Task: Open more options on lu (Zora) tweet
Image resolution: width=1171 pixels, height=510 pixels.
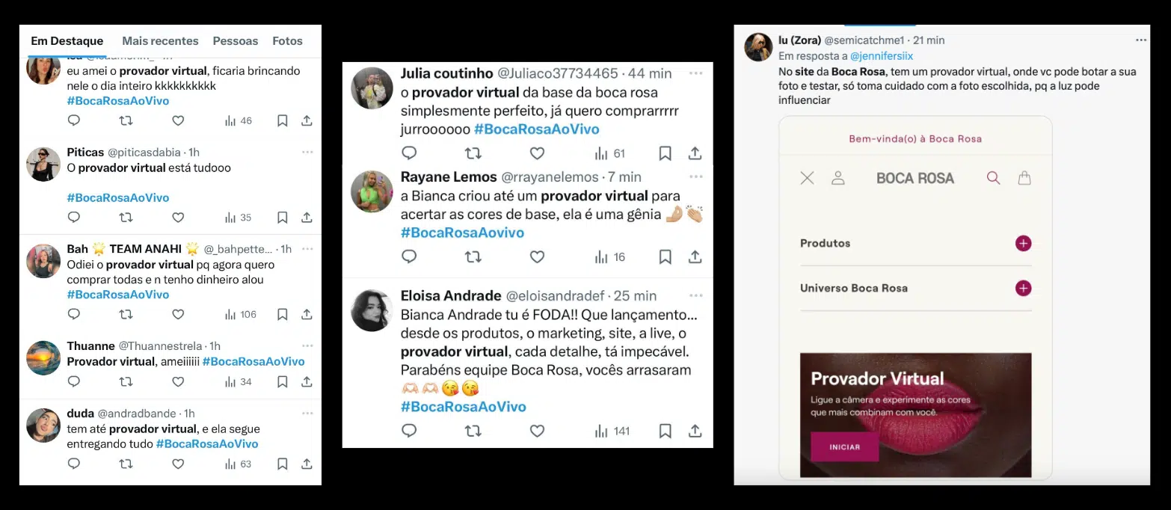Action: pyautogui.click(x=1140, y=40)
